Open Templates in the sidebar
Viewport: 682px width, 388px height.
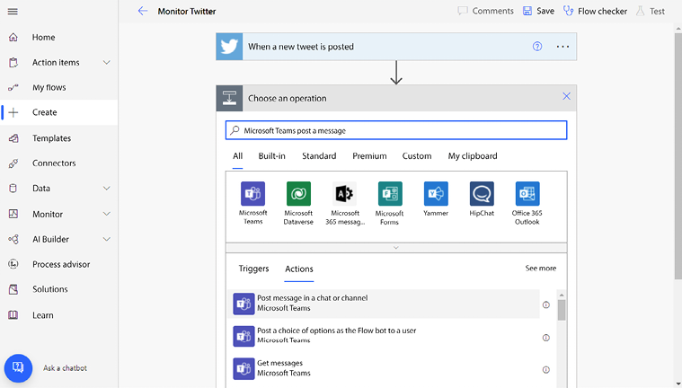51,138
